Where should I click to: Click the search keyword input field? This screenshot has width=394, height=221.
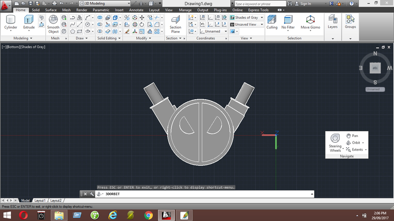coord(260,4)
